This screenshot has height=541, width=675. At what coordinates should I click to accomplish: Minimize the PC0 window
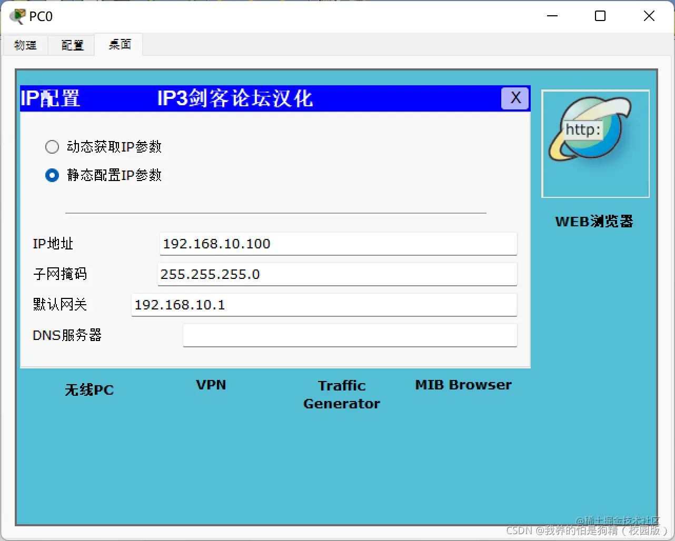[x=552, y=16]
